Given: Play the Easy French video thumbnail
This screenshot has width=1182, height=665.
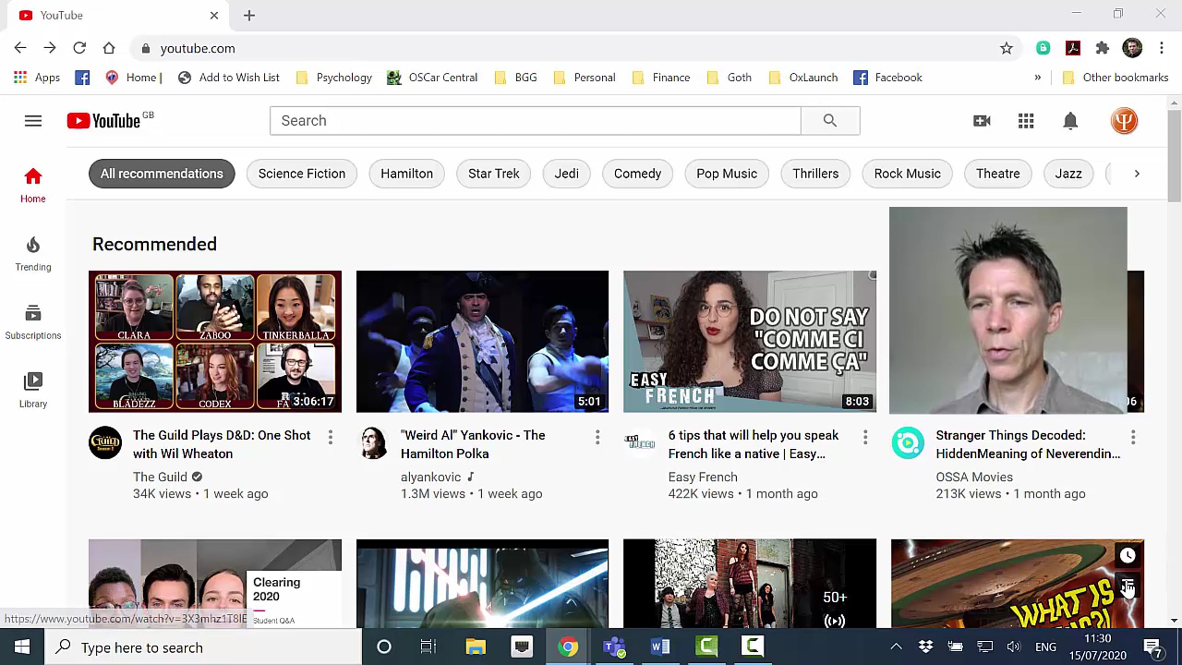Looking at the screenshot, I should (750, 341).
